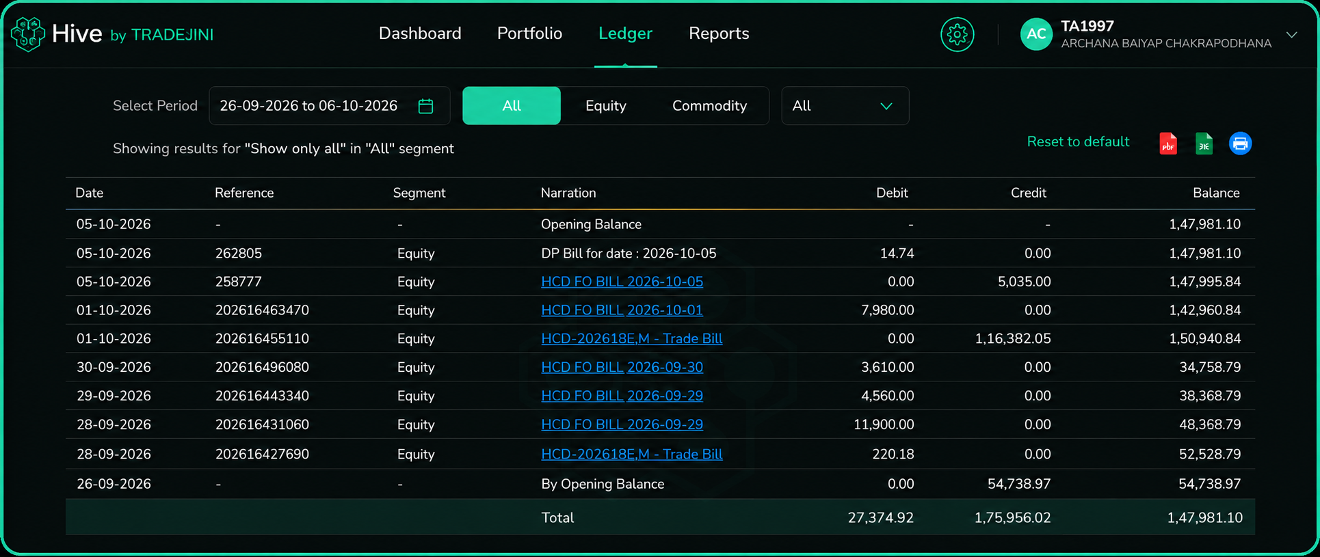Click the total credit 1,75,956.02
The height and width of the screenshot is (557, 1320).
[x=1013, y=518]
